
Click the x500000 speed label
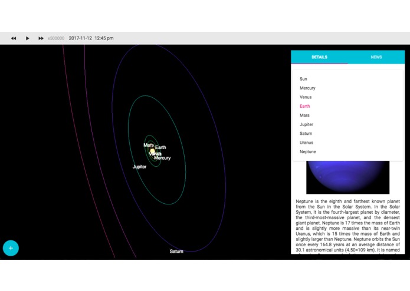[x=56, y=38]
